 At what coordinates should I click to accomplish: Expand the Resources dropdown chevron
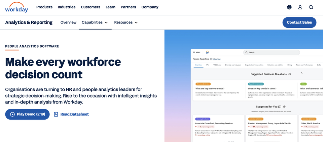tap(136, 22)
